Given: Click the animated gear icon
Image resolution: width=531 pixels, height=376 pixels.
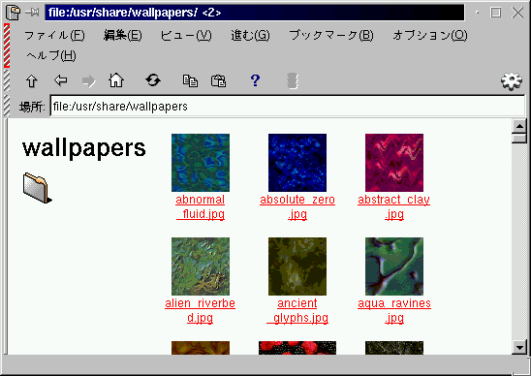Looking at the screenshot, I should coord(511,81).
